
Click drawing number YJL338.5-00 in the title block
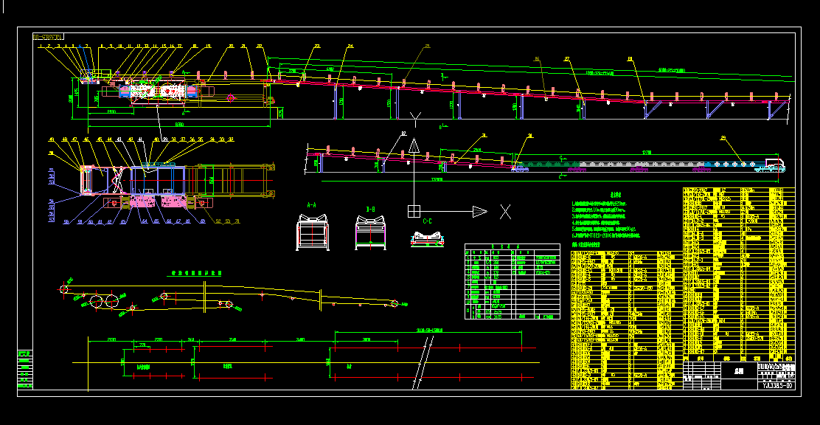pos(776,386)
